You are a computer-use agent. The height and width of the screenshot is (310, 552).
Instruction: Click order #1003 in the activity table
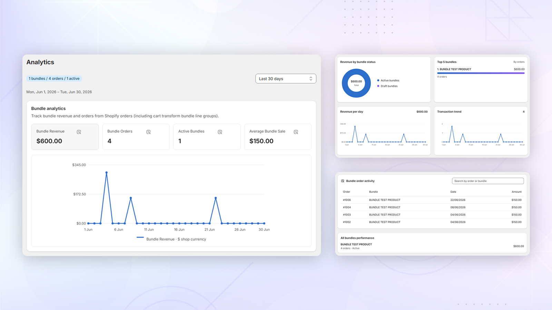(x=347, y=215)
